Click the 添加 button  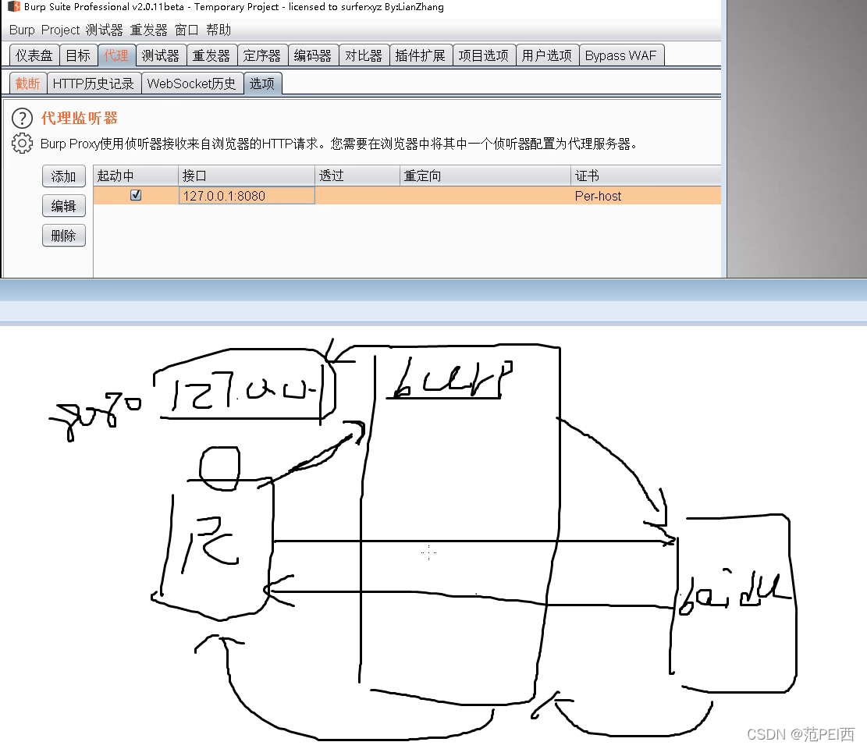63,176
